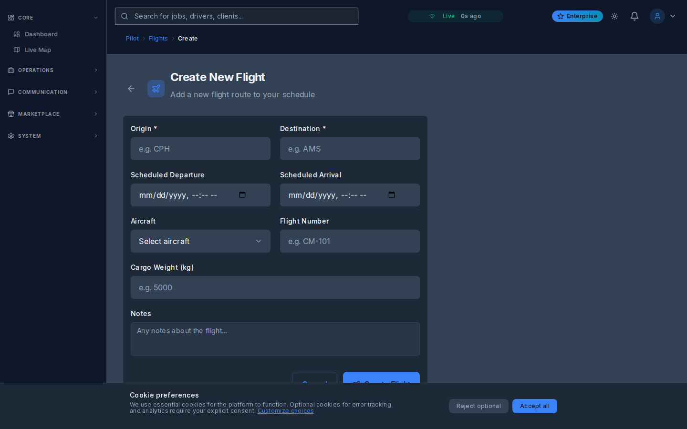Open Dashboard from the sidebar

tap(41, 34)
